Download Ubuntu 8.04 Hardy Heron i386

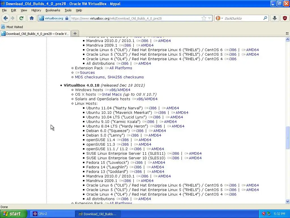pos(158,126)
